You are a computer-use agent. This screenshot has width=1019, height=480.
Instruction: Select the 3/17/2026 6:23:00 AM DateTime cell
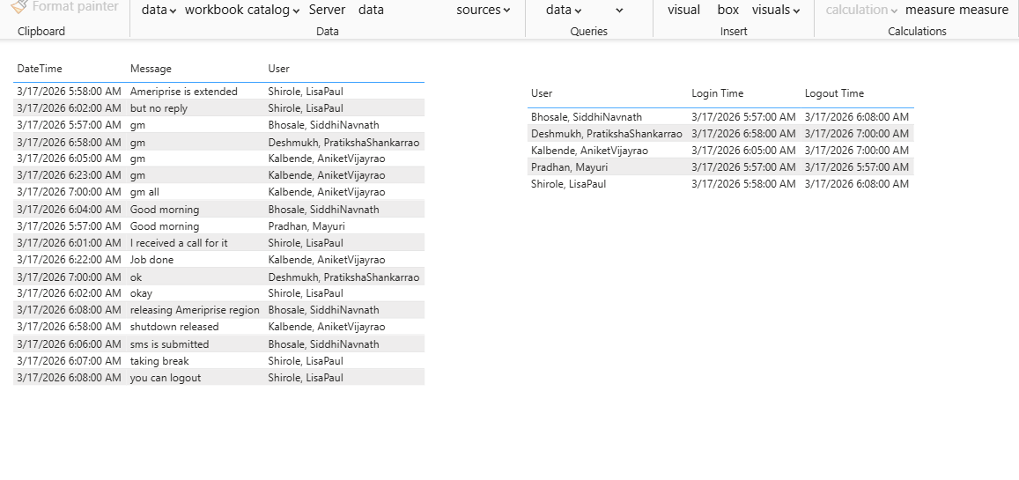69,175
